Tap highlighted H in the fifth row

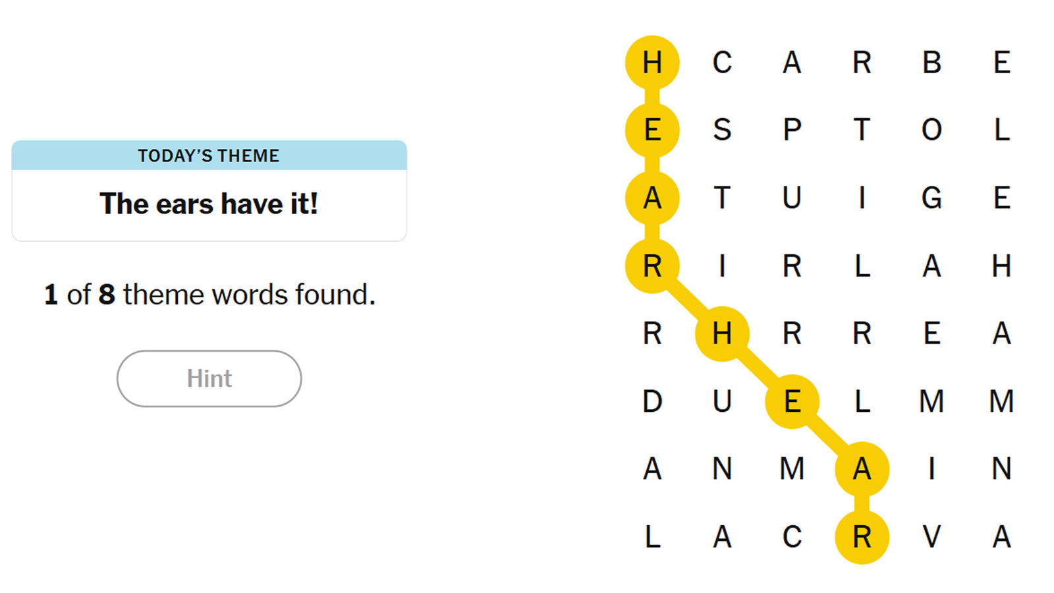tap(722, 333)
